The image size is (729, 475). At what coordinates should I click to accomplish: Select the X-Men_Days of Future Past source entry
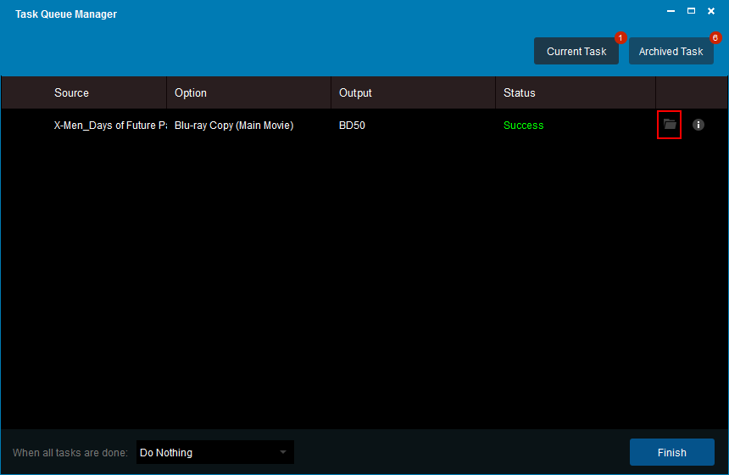(x=110, y=126)
